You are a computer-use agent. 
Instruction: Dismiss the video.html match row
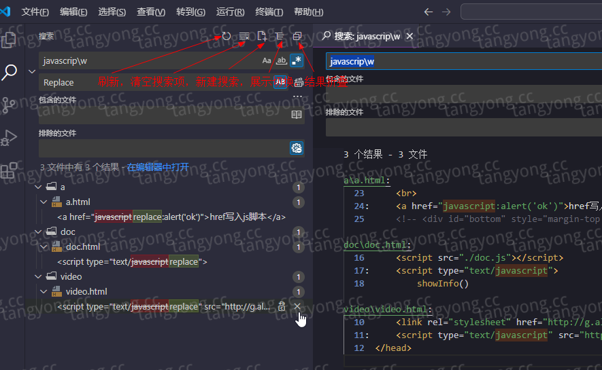pos(297,306)
